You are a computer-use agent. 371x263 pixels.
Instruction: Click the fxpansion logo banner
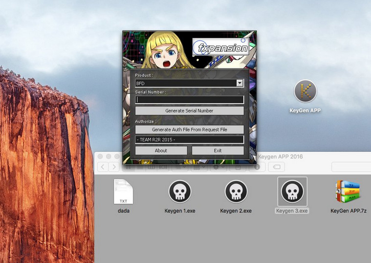[221, 46]
